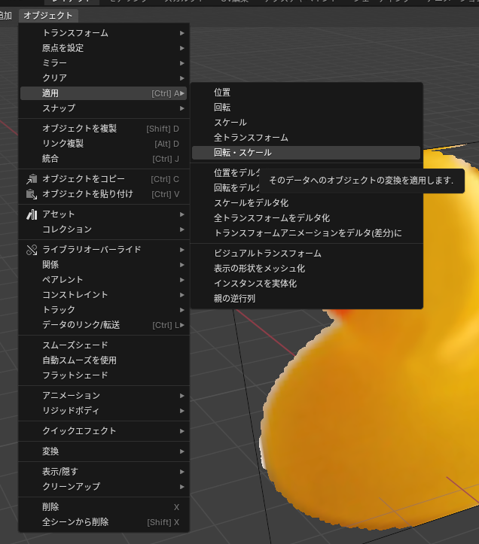Apply 回転 in the 適用 submenu
This screenshot has width=479, height=544.
306,108
